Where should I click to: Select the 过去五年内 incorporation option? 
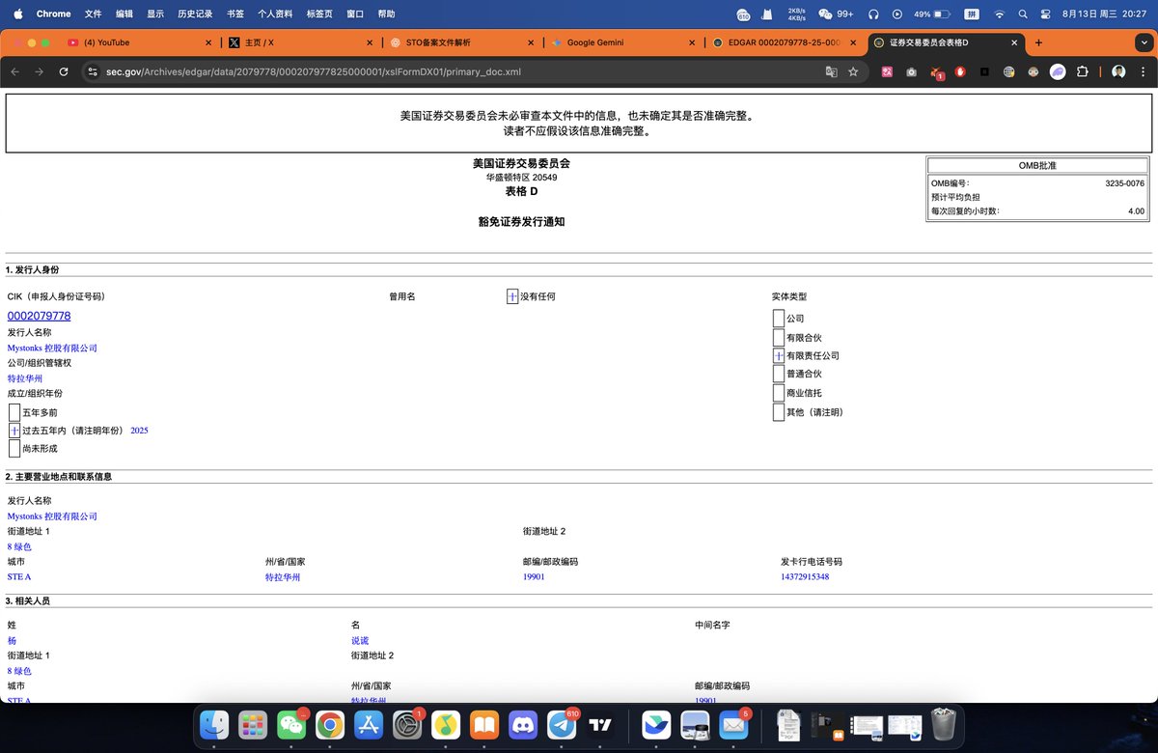15,431
